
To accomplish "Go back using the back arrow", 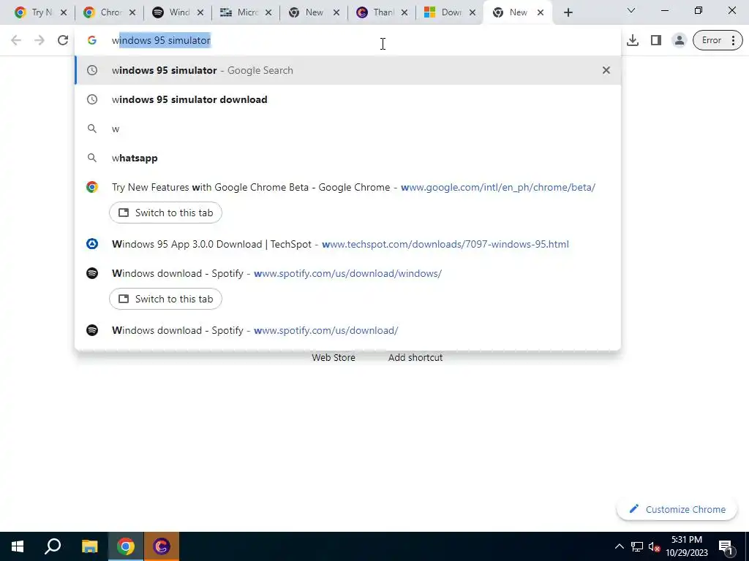I will point(16,41).
